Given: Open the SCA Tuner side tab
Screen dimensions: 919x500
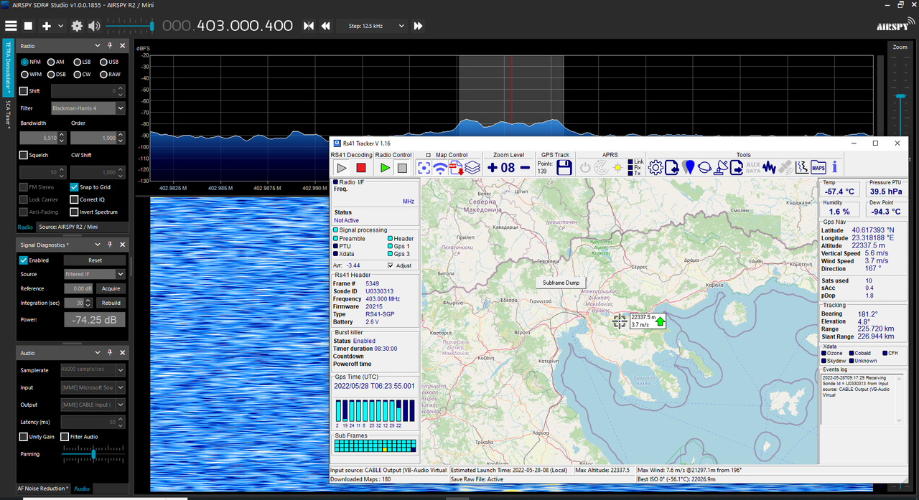Looking at the screenshot, I should click(8, 114).
